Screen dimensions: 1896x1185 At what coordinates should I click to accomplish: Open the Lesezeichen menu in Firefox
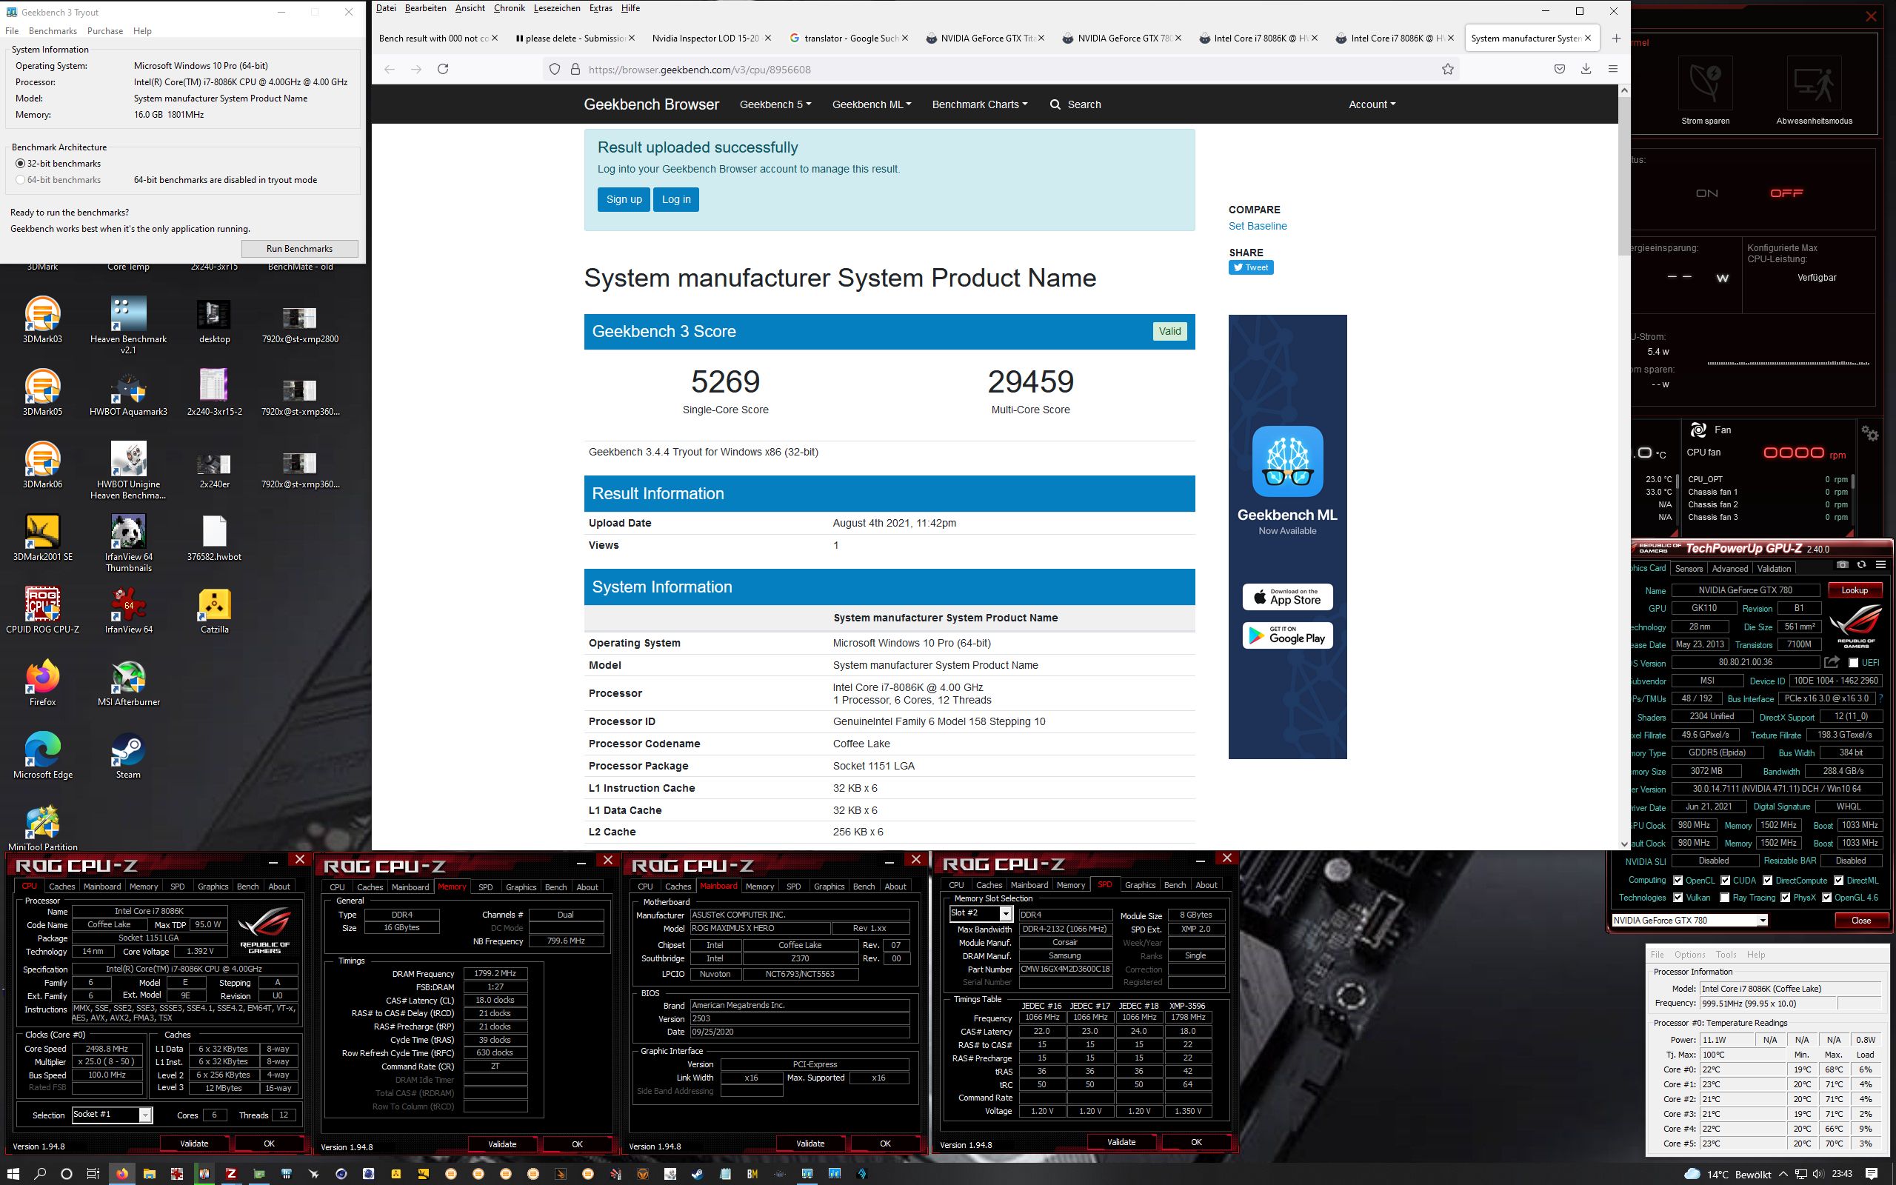click(x=557, y=8)
